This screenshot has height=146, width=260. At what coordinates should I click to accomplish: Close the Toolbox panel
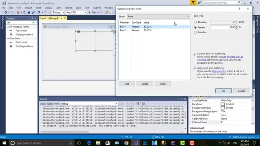(35, 18)
